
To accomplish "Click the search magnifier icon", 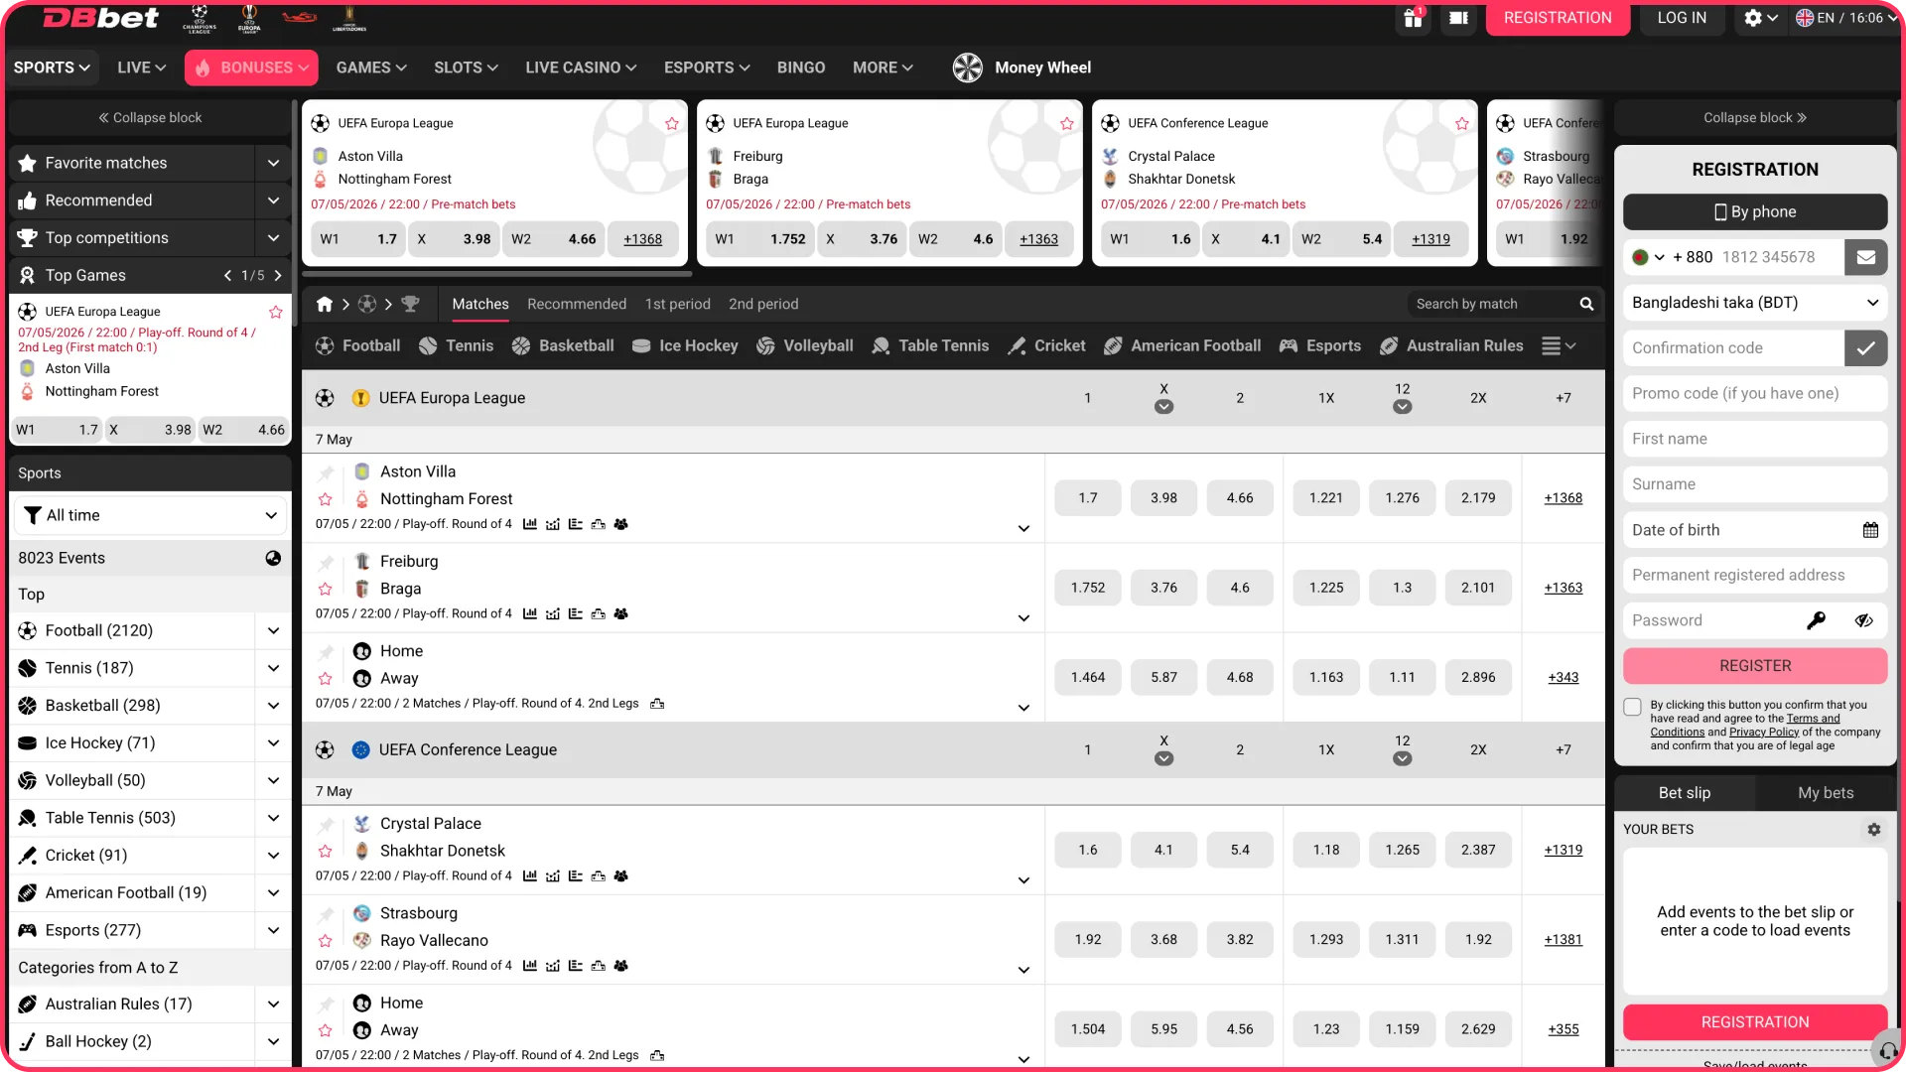I will click(1586, 304).
